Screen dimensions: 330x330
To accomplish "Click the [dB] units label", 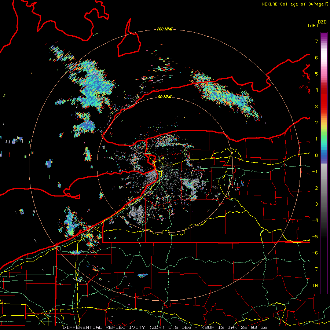I will (313, 25).
